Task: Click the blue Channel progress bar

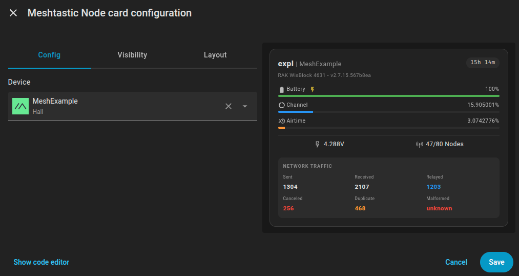Action: (296, 112)
